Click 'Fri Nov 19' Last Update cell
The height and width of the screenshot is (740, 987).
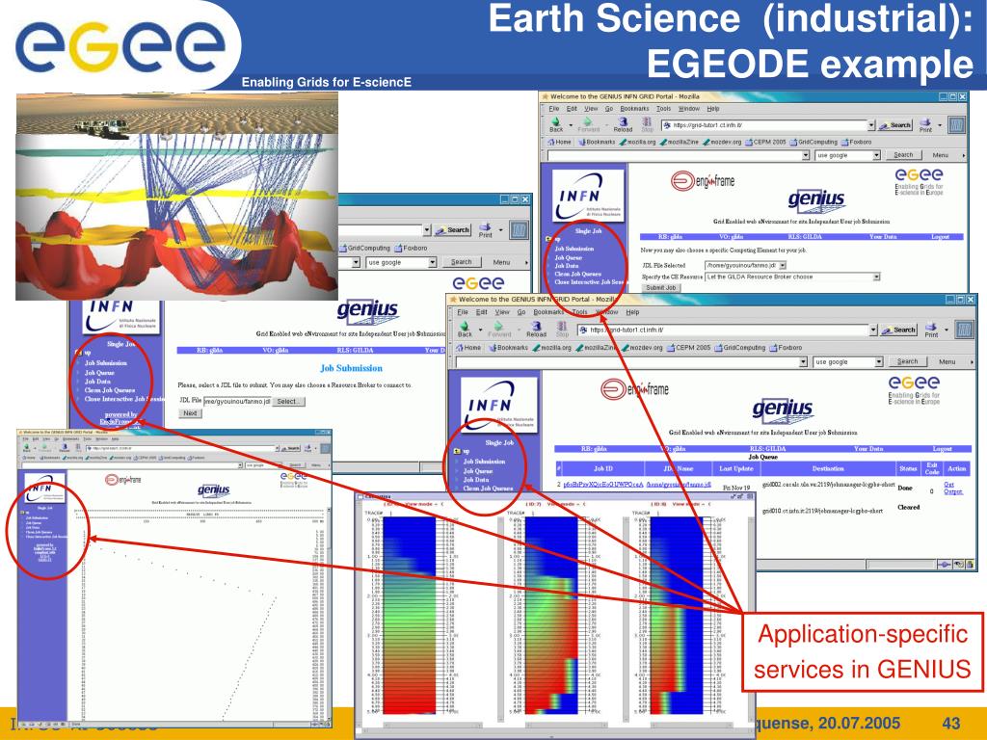pyautogui.click(x=735, y=488)
